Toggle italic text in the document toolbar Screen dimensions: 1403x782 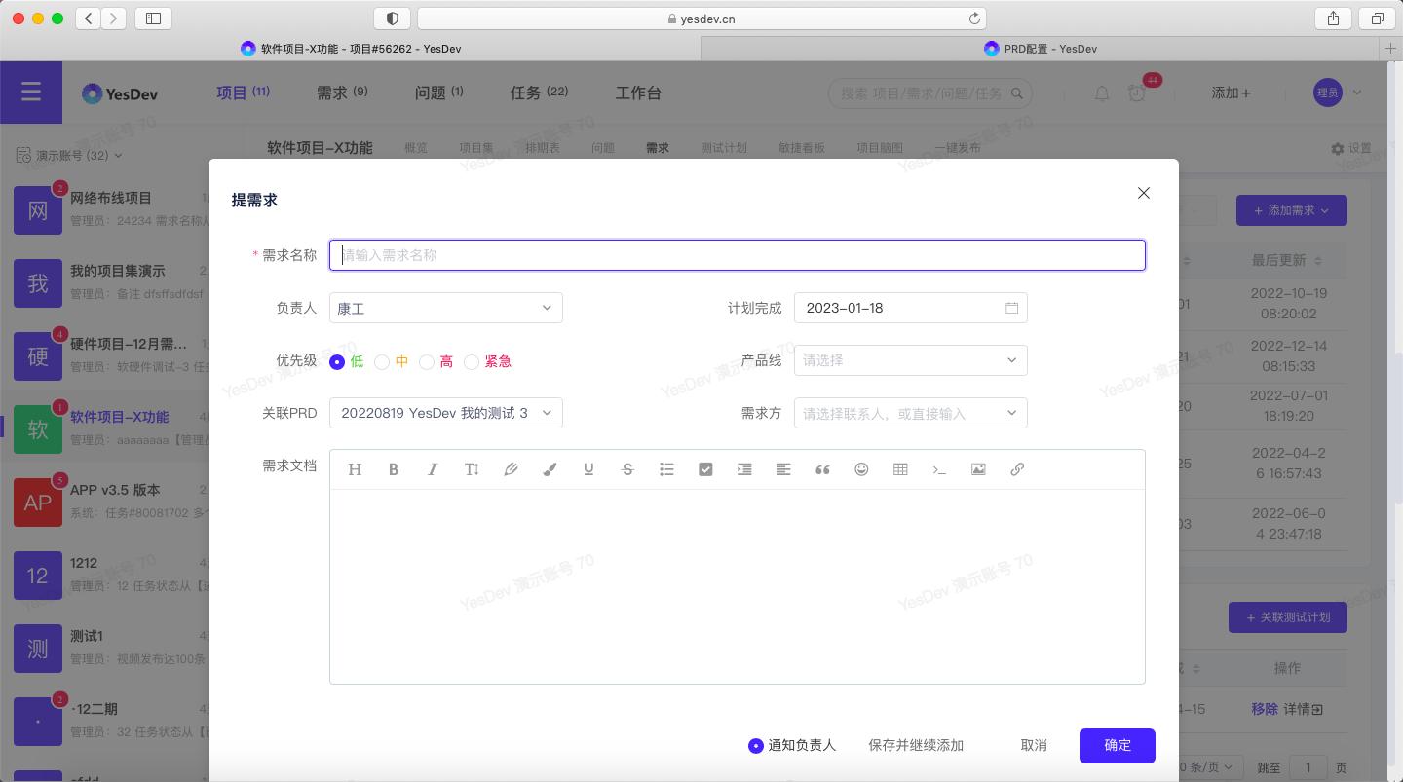[433, 469]
